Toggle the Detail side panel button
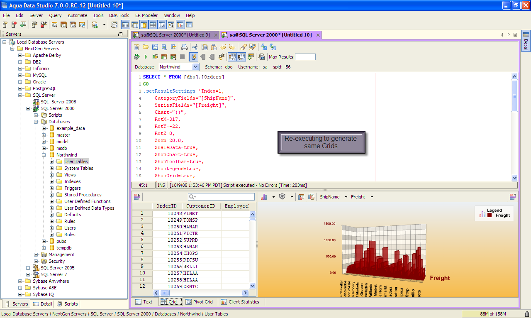This screenshot has height=318, width=531. pyautogui.click(x=526, y=41)
